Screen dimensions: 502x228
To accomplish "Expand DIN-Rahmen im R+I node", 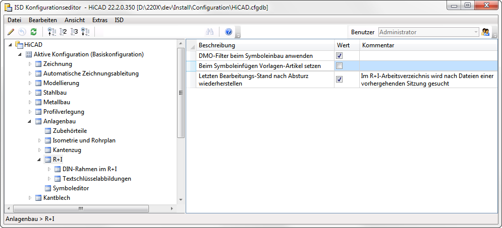I will click(49, 169).
